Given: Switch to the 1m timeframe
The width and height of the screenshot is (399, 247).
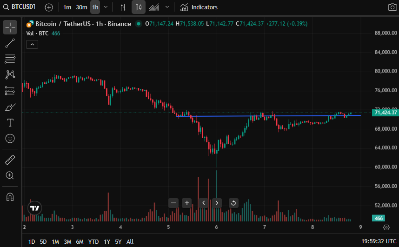Looking at the screenshot, I should [67, 7].
